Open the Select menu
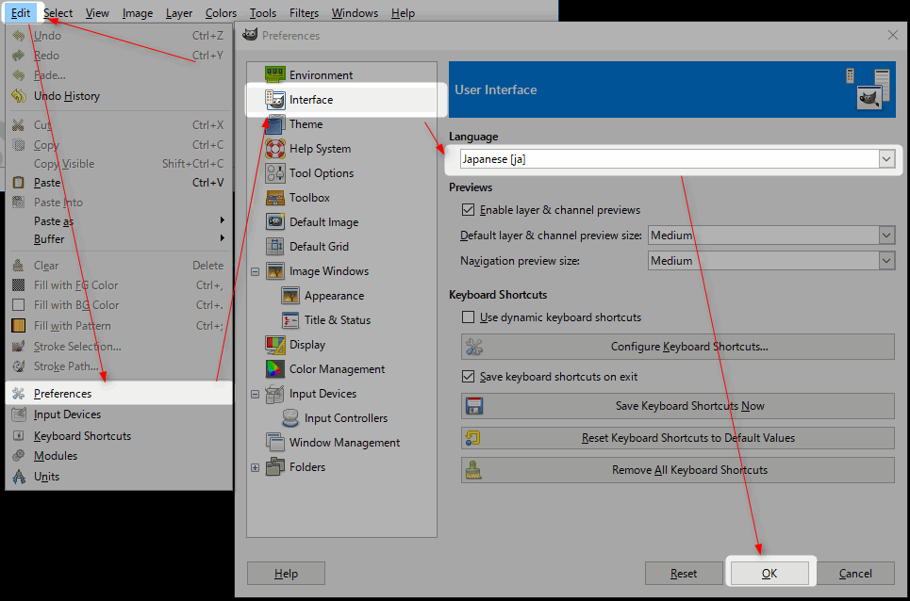910x601 pixels. click(58, 13)
